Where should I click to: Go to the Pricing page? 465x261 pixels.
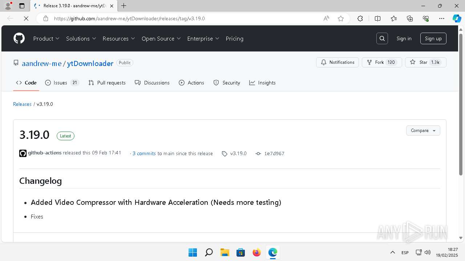tap(234, 38)
